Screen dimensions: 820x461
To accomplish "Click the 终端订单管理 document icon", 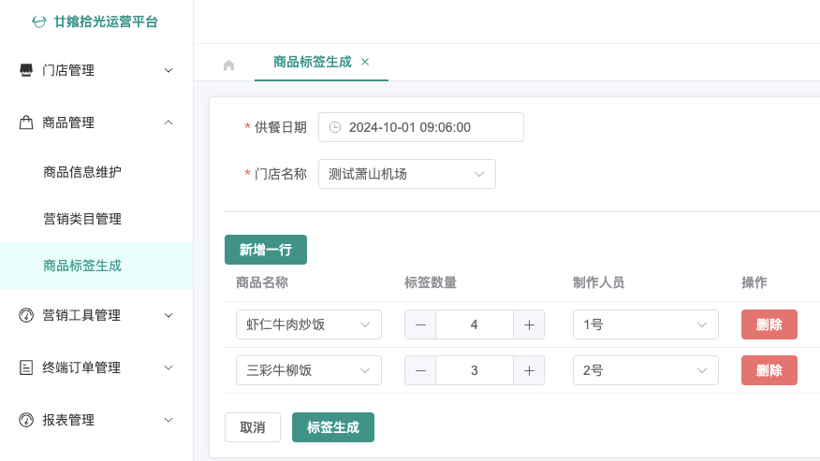I will (26, 367).
